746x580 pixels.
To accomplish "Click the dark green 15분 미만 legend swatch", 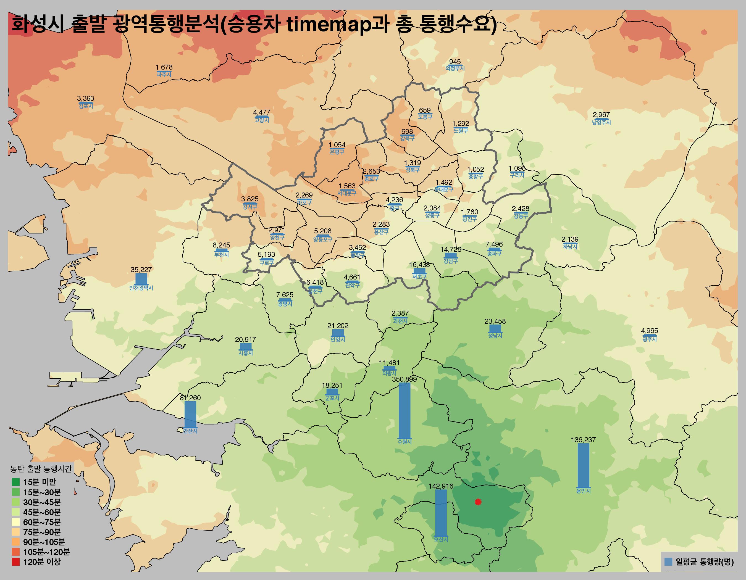I will tap(16, 482).
